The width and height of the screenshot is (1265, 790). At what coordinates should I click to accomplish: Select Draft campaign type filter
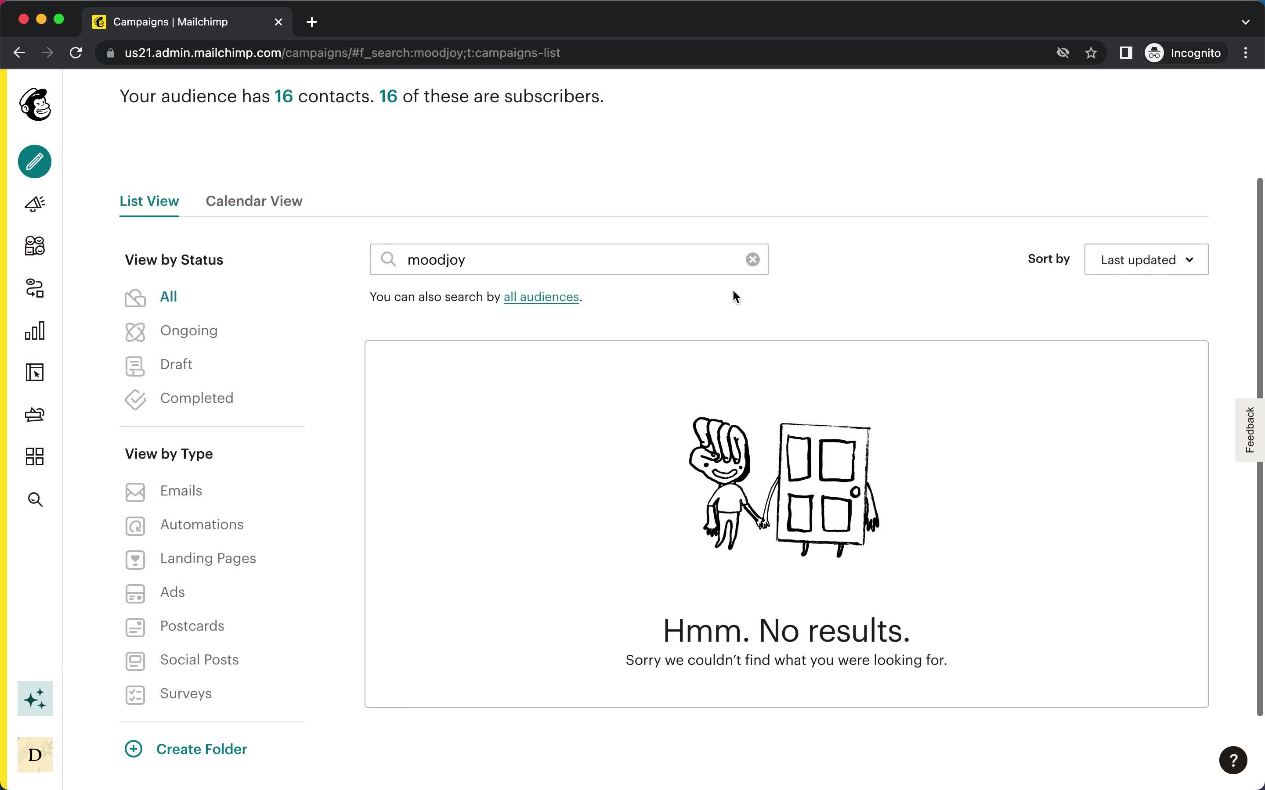coord(176,363)
